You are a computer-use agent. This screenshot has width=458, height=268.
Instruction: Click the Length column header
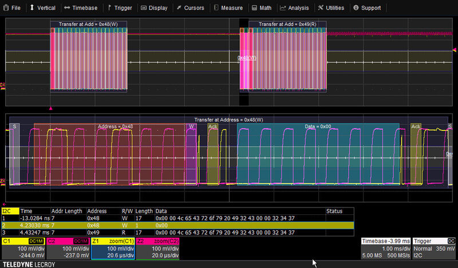[x=144, y=211]
